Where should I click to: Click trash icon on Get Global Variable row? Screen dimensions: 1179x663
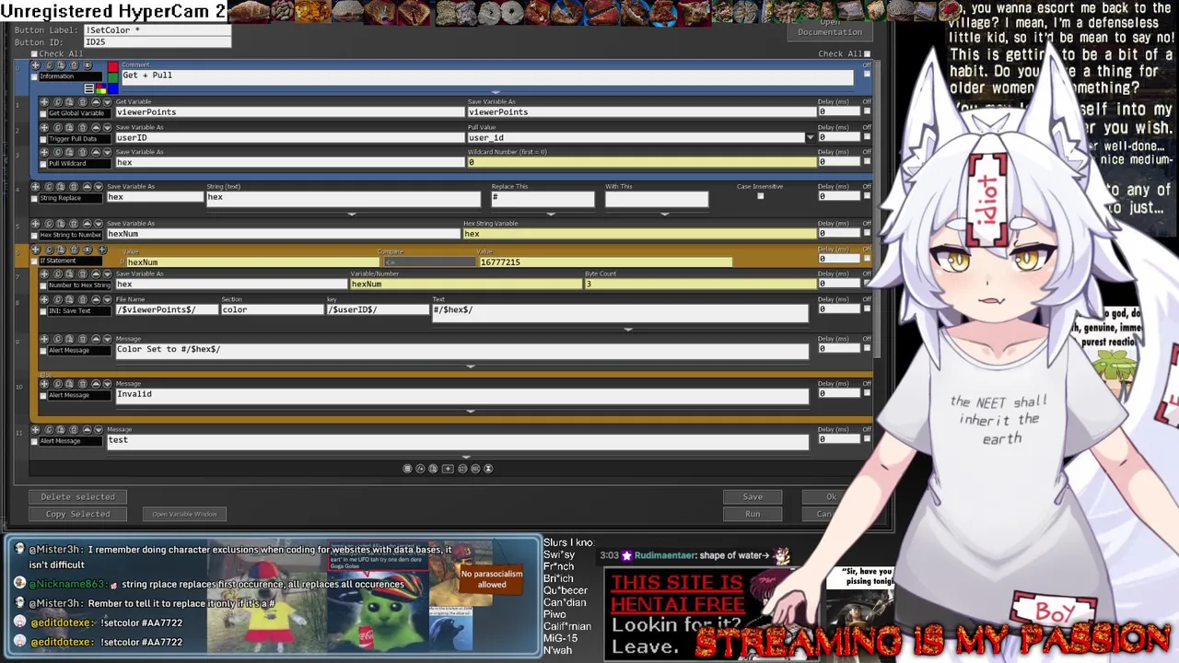(83, 102)
